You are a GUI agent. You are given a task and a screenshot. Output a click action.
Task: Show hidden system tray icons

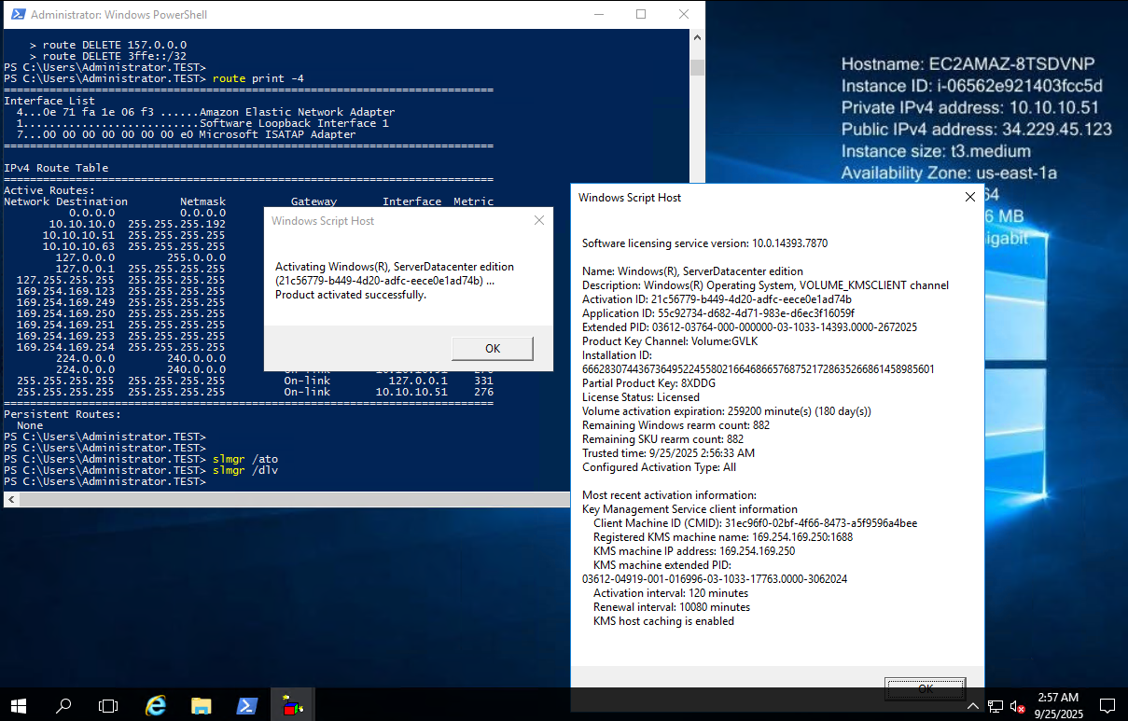(x=975, y=705)
